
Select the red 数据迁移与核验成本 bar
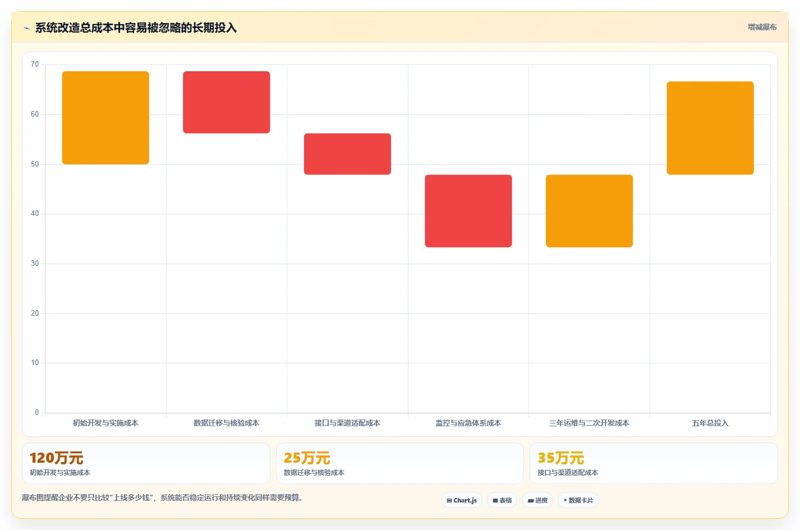[227, 102]
